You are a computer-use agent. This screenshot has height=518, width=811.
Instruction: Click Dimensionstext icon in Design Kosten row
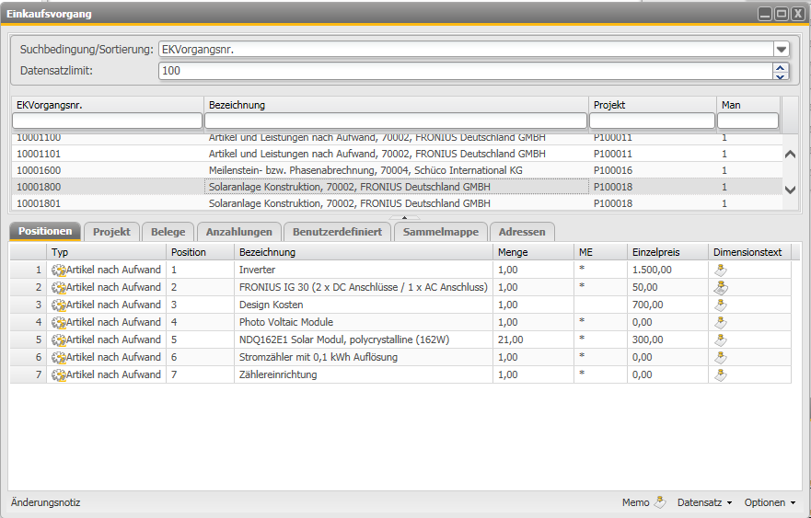point(721,305)
